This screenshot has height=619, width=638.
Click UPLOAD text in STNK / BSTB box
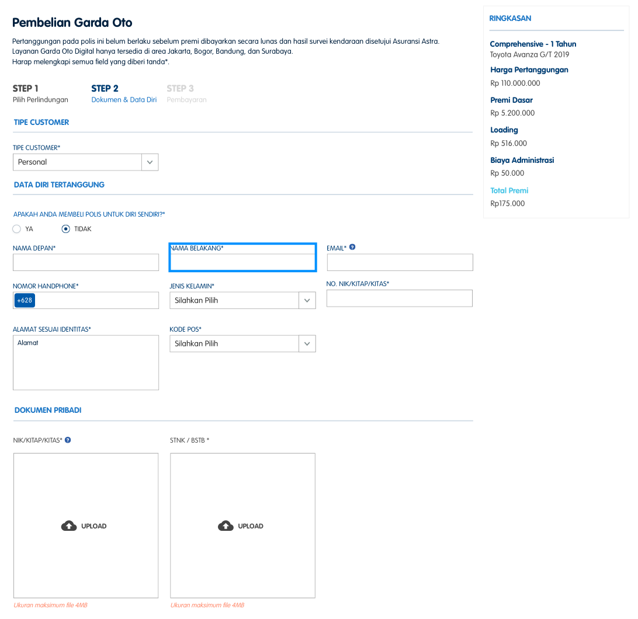coord(250,526)
